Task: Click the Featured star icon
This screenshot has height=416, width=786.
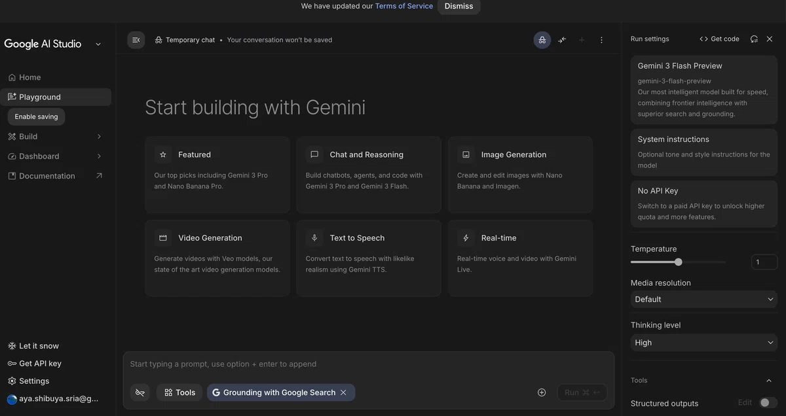Action: (x=163, y=155)
